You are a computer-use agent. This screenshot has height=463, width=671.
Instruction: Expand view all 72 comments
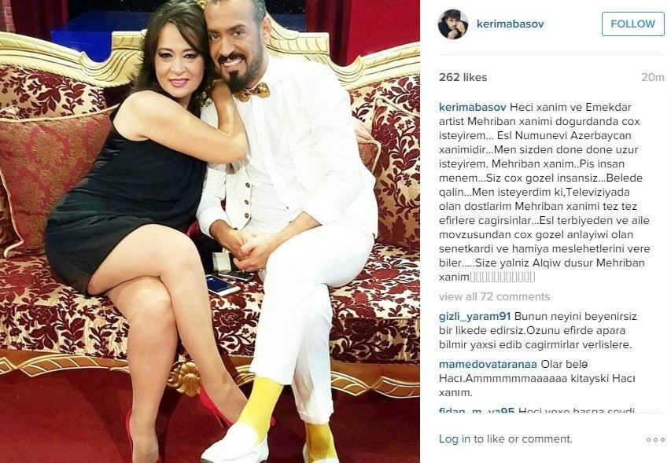click(494, 296)
